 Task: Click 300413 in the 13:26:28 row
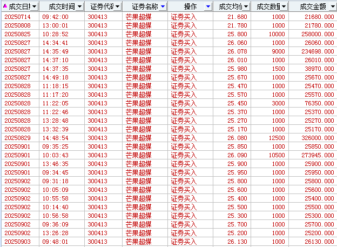click(x=97, y=233)
